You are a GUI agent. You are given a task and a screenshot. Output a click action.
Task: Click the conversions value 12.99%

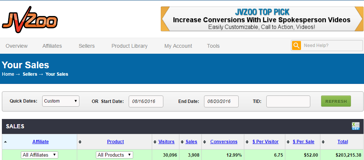(235, 155)
